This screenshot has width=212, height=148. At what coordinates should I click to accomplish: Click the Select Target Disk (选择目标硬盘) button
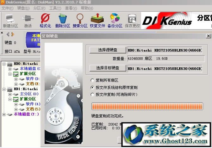[108, 68]
